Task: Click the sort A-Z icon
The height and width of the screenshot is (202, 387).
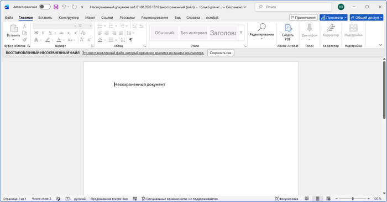Action: (x=123, y=40)
